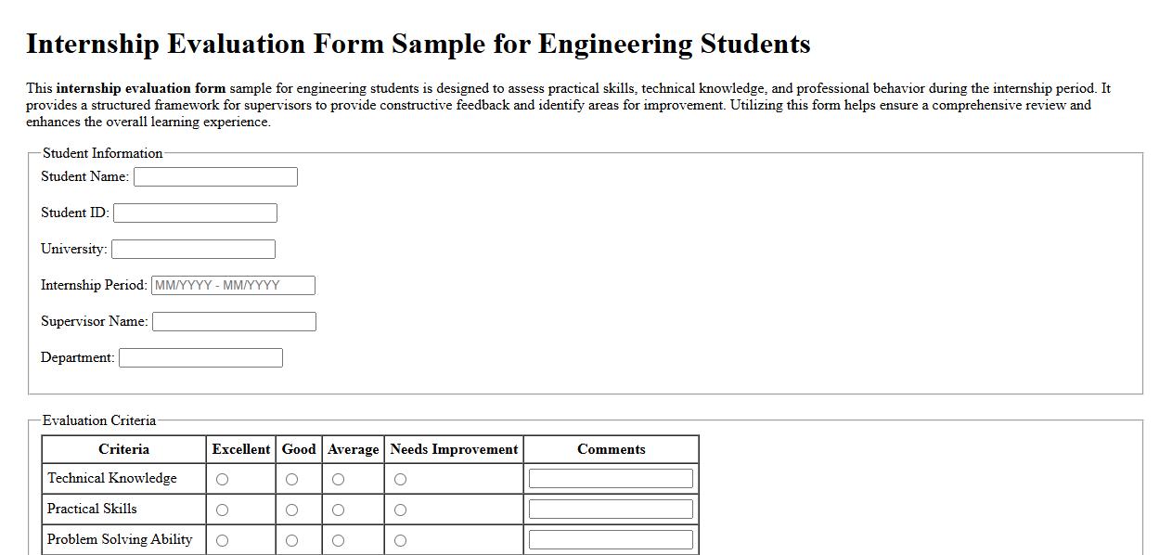Screen dimensions: 1172x555
Task: Select Needs Improvement for Problem Solving Ability
Action: (x=400, y=539)
